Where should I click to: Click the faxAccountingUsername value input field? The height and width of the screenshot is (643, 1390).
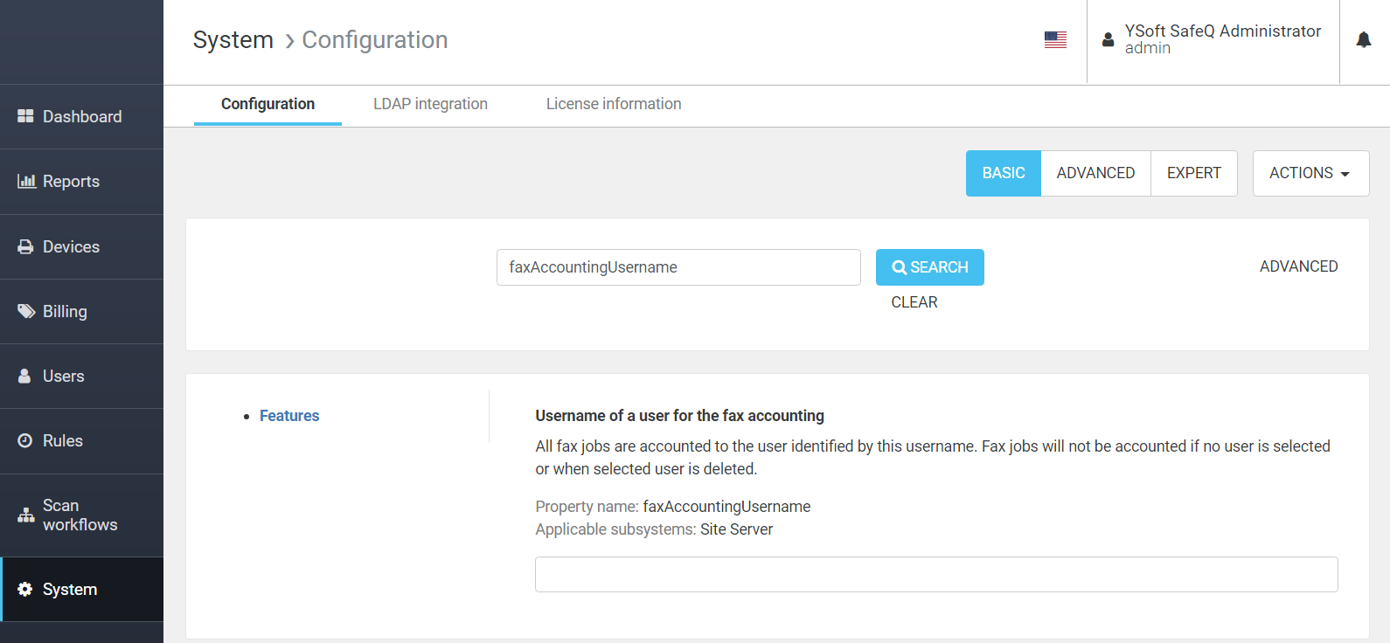935,574
